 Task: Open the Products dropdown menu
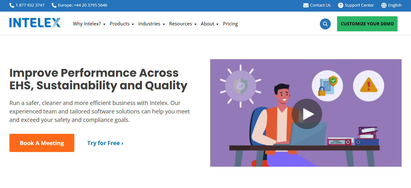pyautogui.click(x=122, y=24)
